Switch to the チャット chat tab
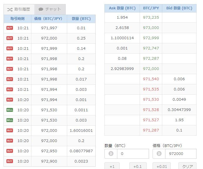 pyautogui.click(x=50, y=9)
